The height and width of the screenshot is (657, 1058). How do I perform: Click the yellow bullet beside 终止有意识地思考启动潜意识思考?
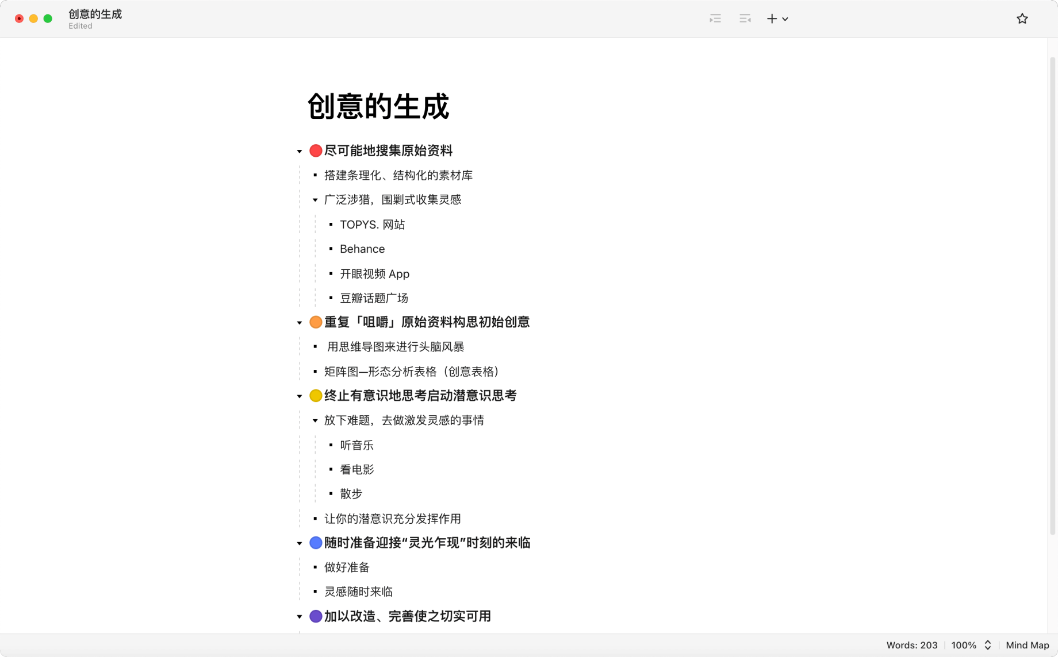(x=315, y=396)
